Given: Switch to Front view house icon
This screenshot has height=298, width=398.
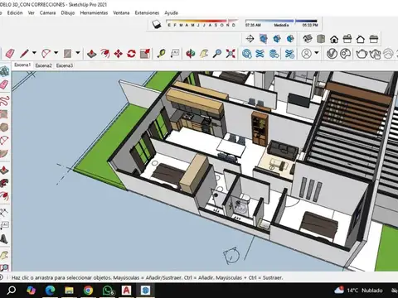Looking at the screenshot, I should (334, 39).
